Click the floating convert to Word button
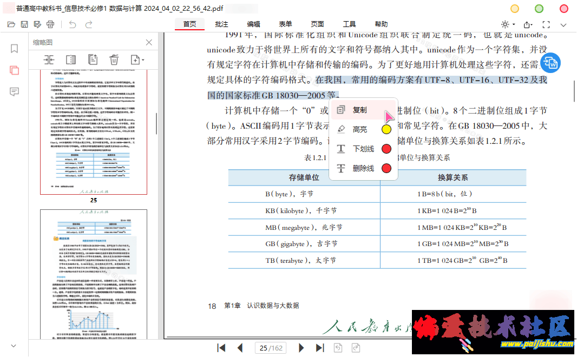Screen dimensions: 577x357 [550, 63]
